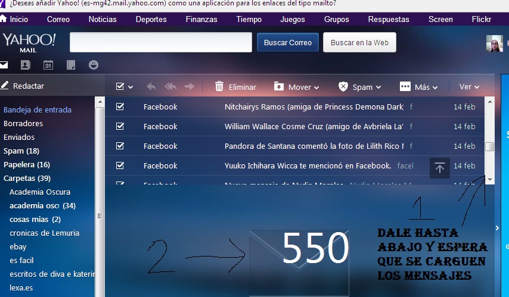Screen dimensions: 509x297
Task: Click the Forward arrow icon
Action: (x=190, y=86)
